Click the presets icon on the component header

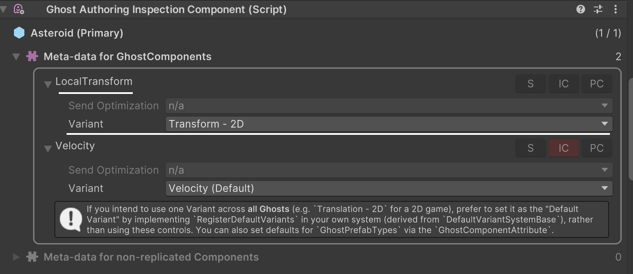click(x=598, y=9)
